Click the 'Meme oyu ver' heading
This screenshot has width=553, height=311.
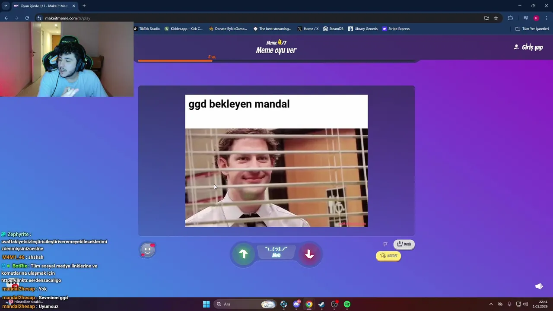pyautogui.click(x=276, y=50)
